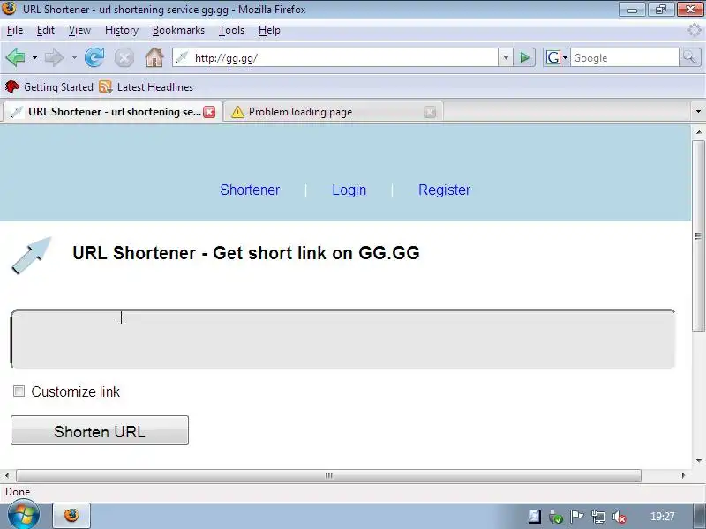Click the greyed-out Stop loading button

124,58
